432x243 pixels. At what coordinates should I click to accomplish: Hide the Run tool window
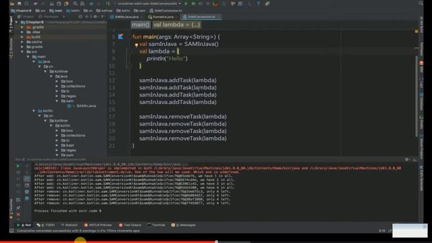pos(414,159)
